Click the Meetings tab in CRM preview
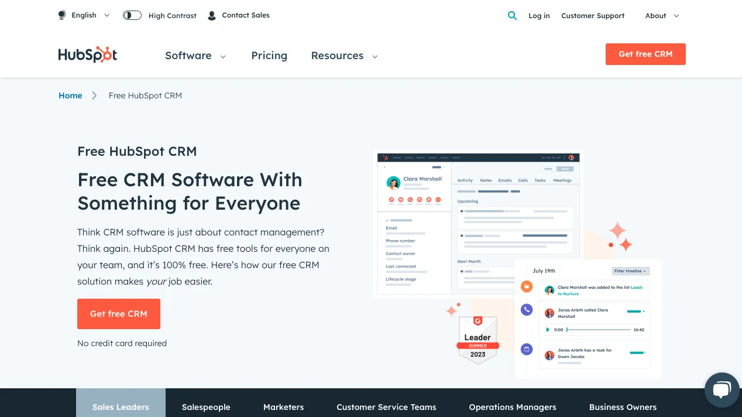This screenshot has height=417, width=742. 562,180
